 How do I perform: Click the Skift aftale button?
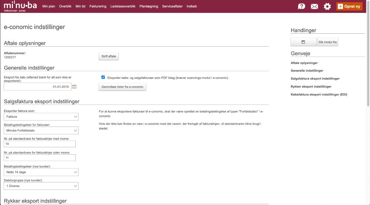click(109, 56)
